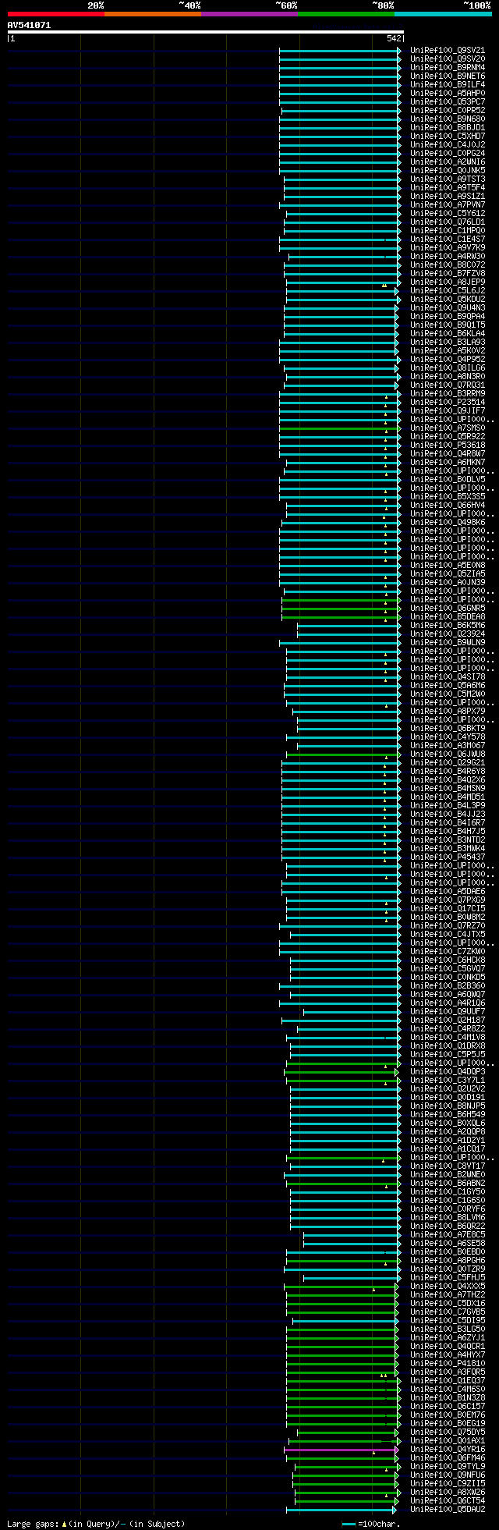Select hit label UniRef100_Q6CT54
Screen dimensions: 499x1530
click(x=448, y=1500)
